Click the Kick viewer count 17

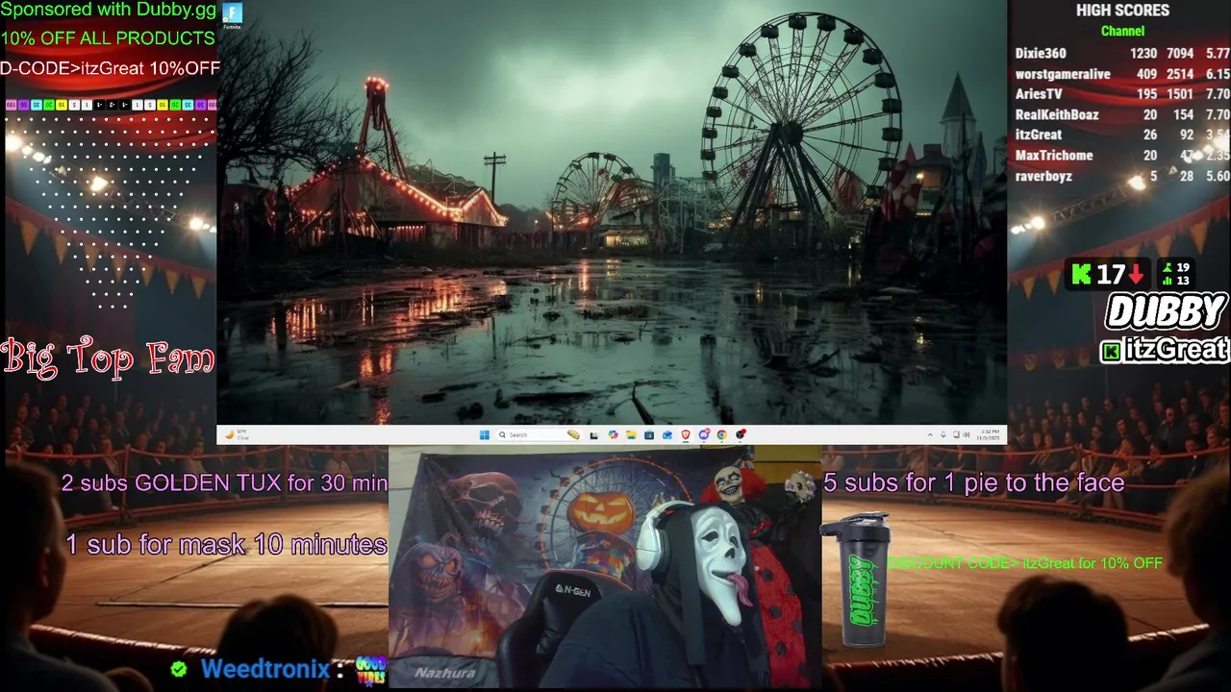(x=1111, y=275)
